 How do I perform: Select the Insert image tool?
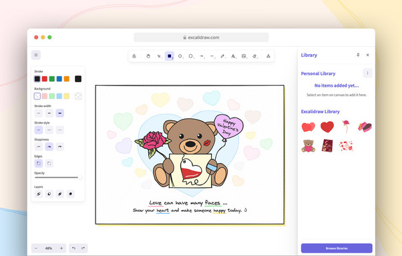(244, 56)
